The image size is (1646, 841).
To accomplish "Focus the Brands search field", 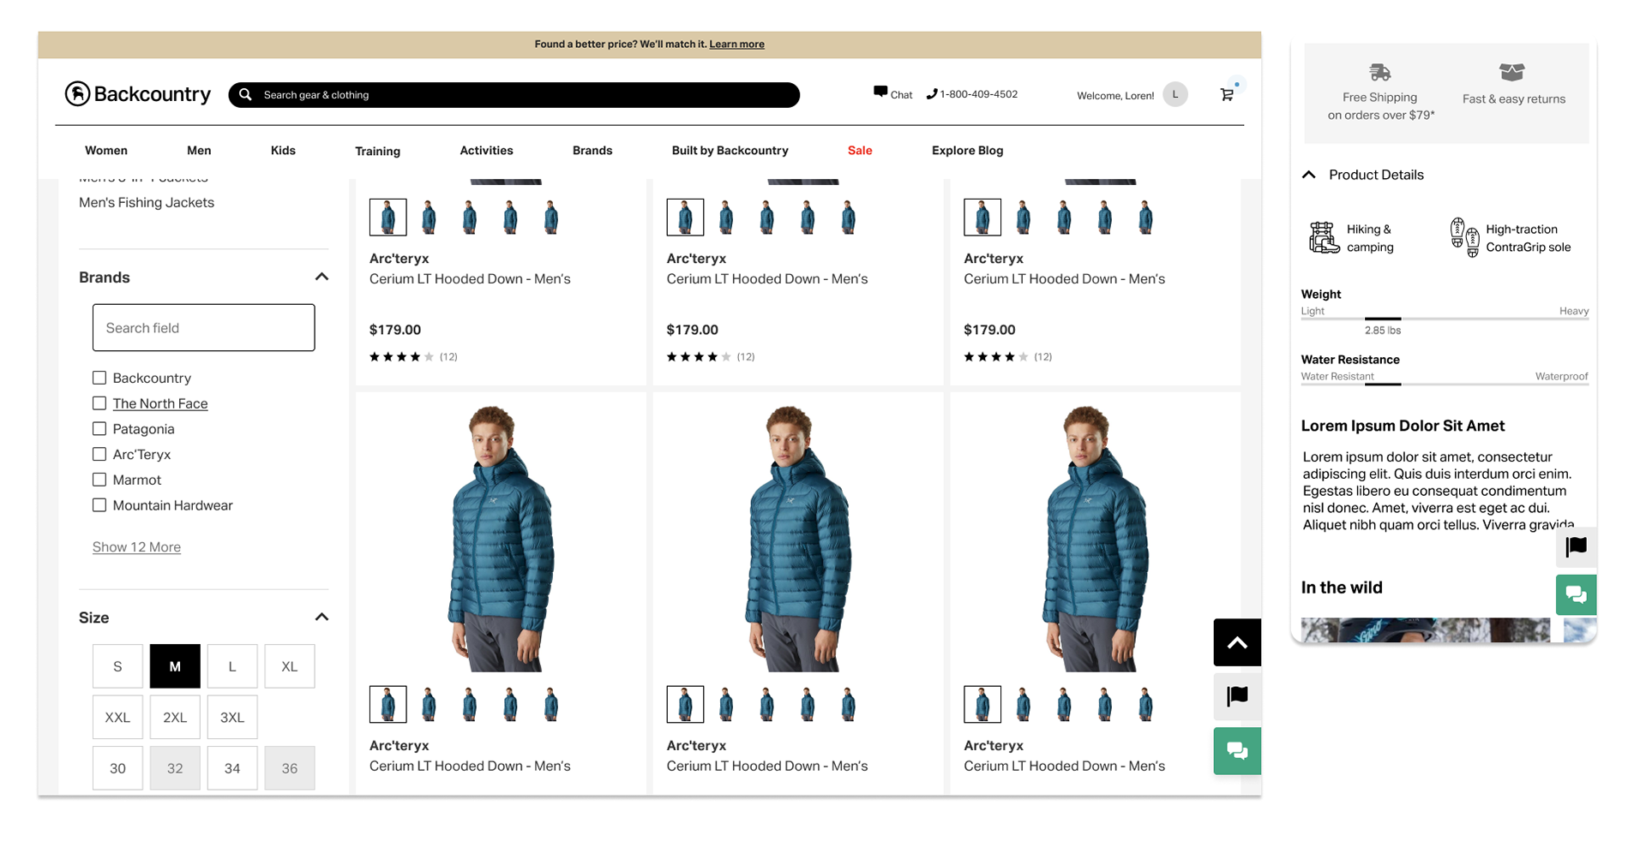I will point(203,327).
